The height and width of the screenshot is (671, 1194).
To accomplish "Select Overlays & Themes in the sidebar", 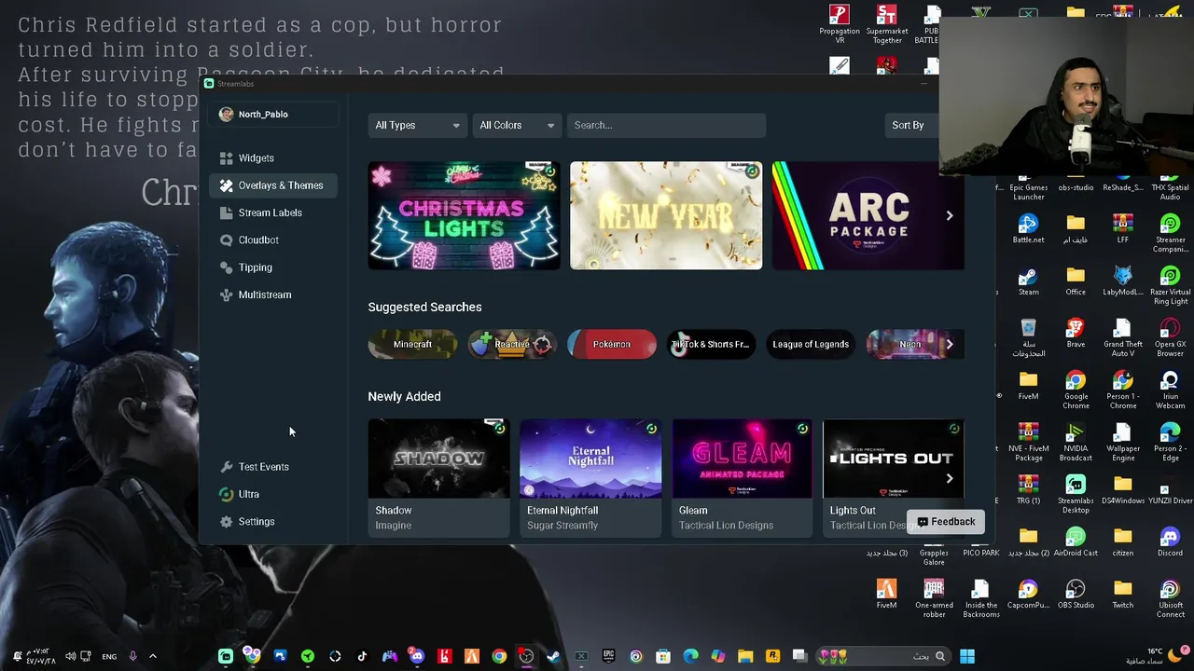I will click(272, 185).
